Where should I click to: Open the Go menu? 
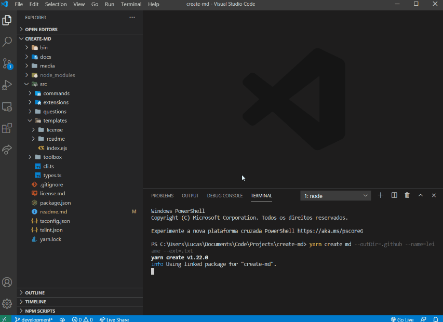point(95,4)
